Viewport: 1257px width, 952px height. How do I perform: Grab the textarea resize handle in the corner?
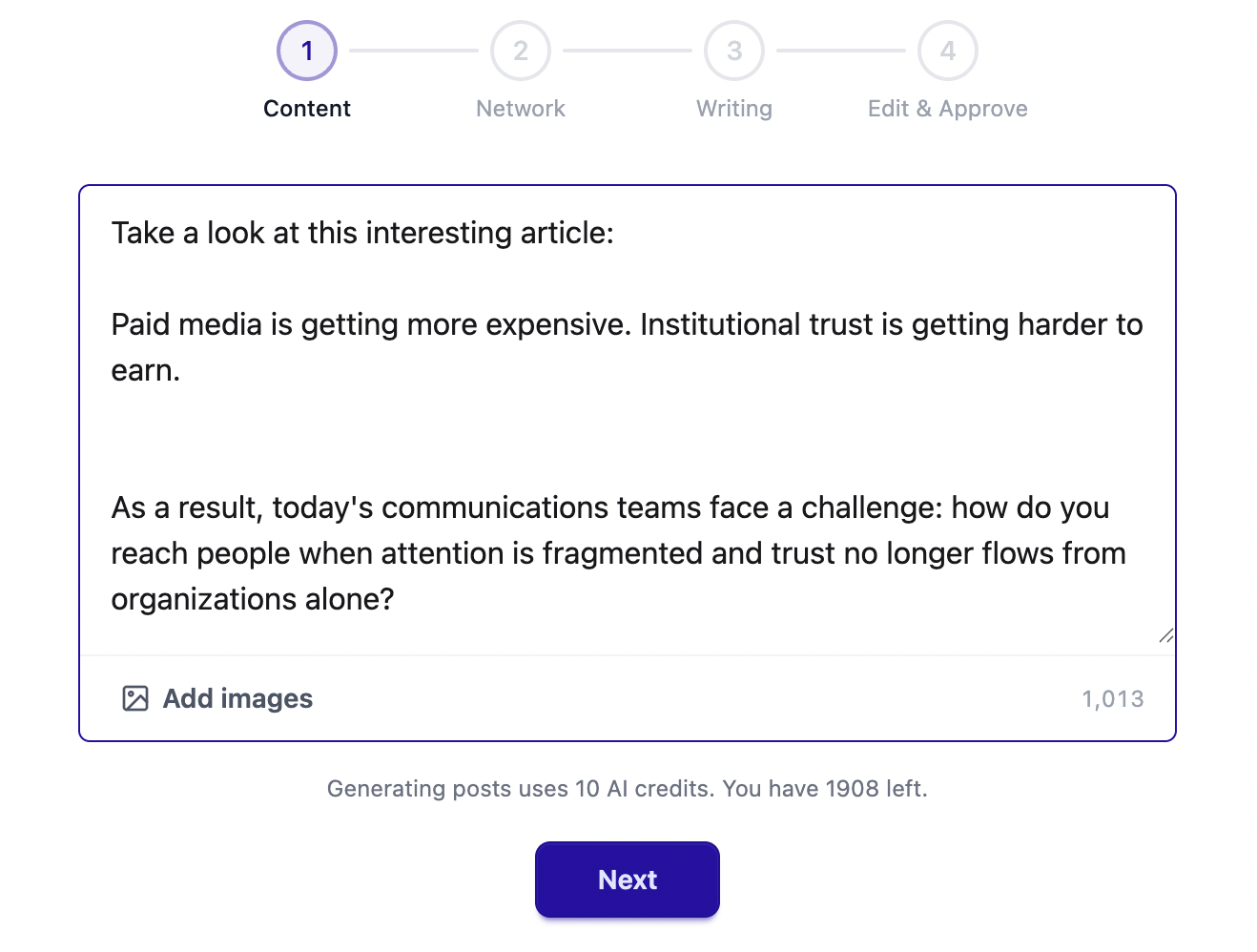[1165, 635]
